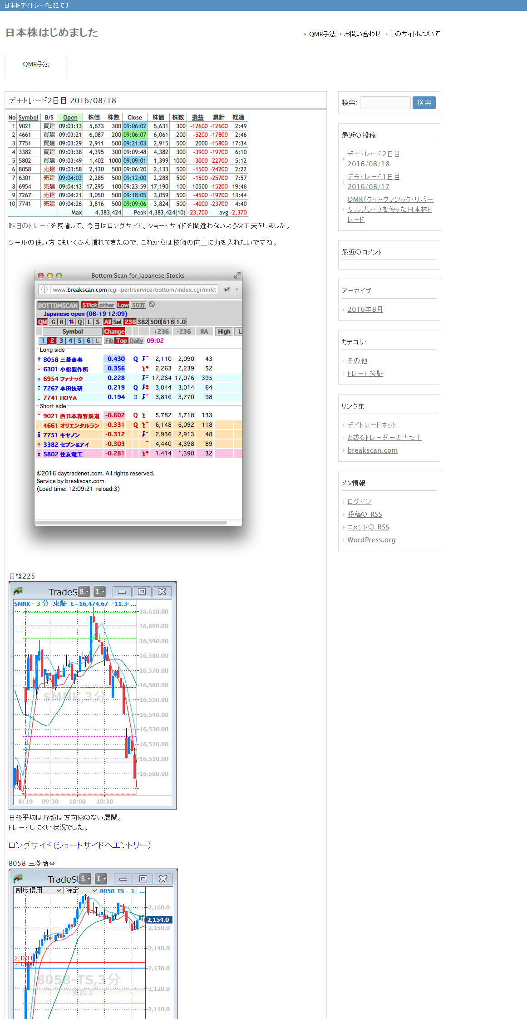527x1019 pixels.
Task: Click the red Change column header
Action: pyautogui.click(x=114, y=331)
